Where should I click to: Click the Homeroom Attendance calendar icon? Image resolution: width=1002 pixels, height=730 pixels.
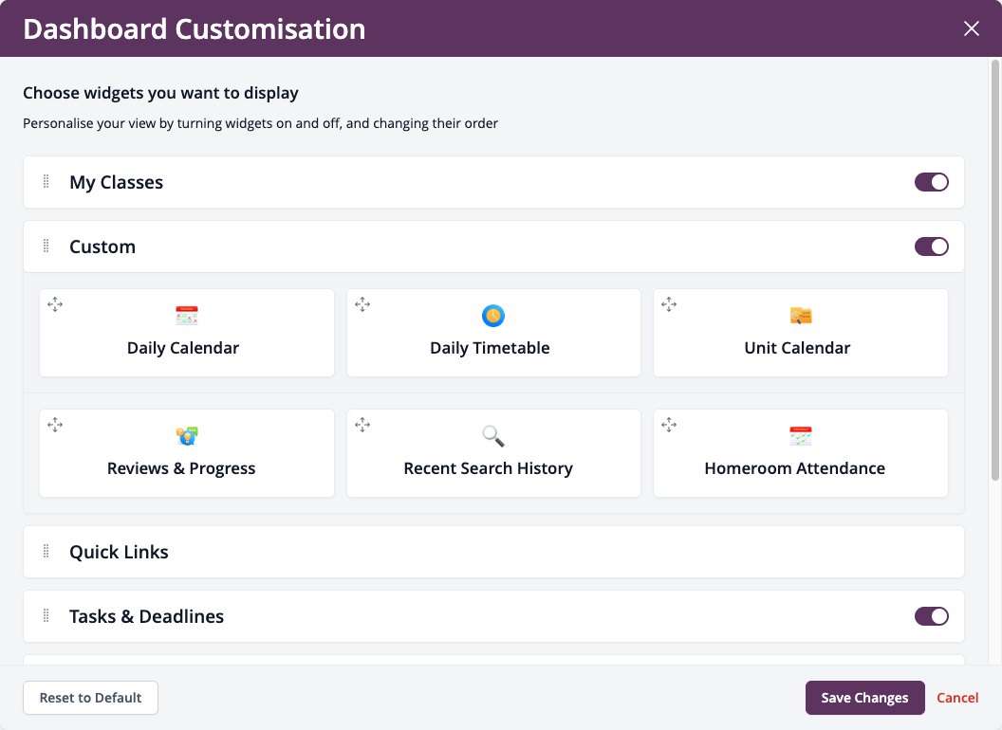tap(801, 436)
